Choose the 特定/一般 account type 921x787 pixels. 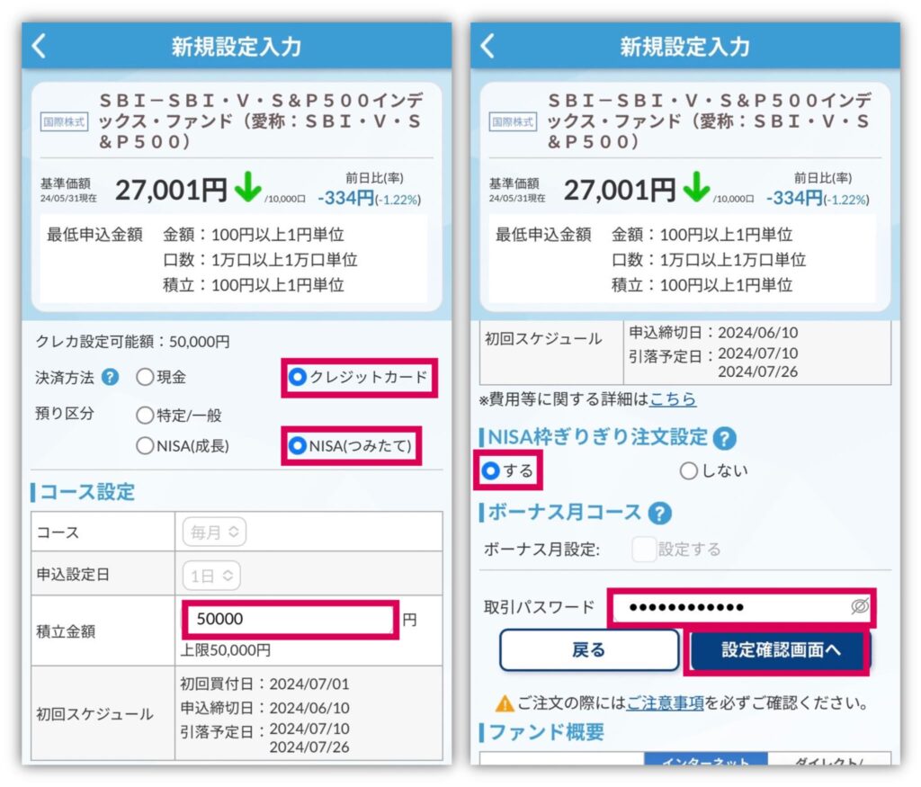point(146,416)
